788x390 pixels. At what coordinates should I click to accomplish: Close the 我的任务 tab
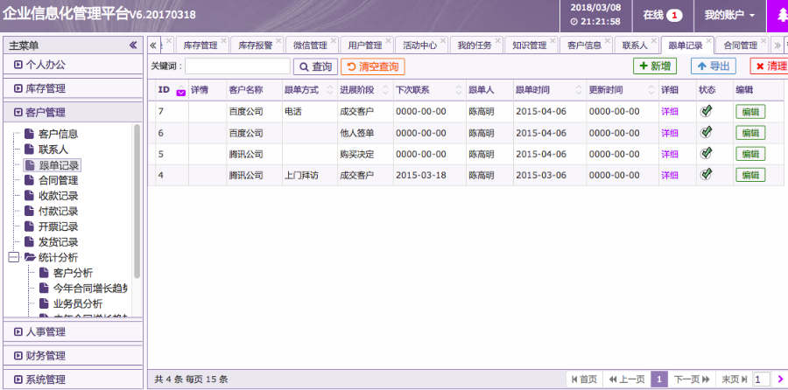point(497,40)
